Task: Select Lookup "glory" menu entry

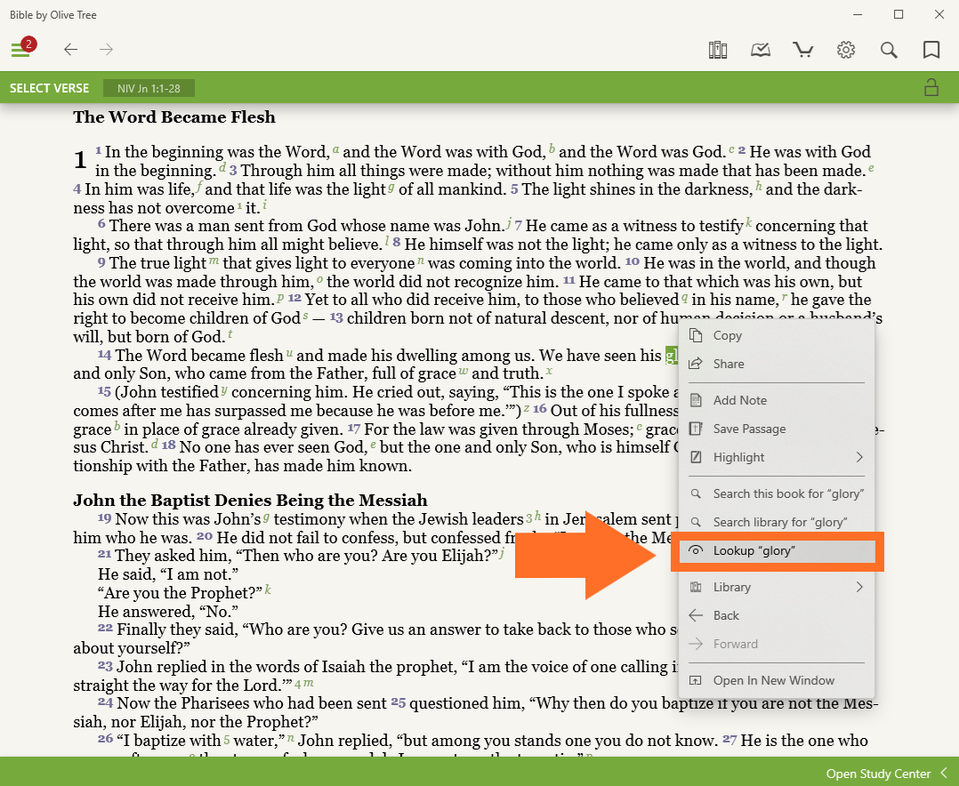Action: 753,550
